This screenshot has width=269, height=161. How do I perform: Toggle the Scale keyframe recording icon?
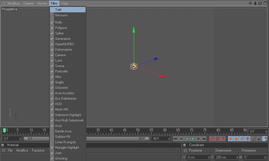[236, 139]
